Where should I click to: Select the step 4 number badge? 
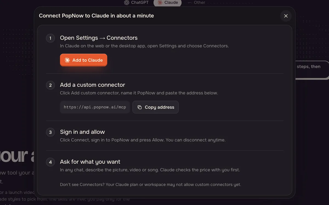click(x=50, y=162)
